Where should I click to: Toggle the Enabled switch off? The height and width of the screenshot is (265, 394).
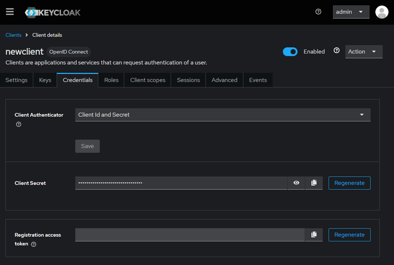point(290,51)
